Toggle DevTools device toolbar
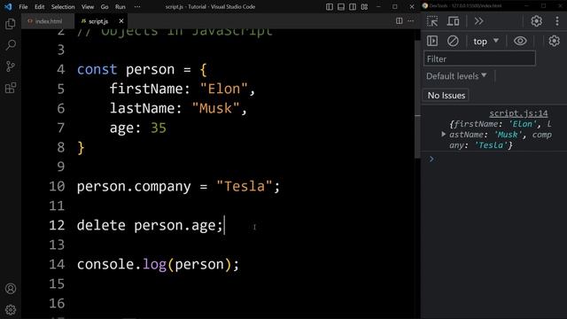The image size is (567, 319). (x=453, y=21)
